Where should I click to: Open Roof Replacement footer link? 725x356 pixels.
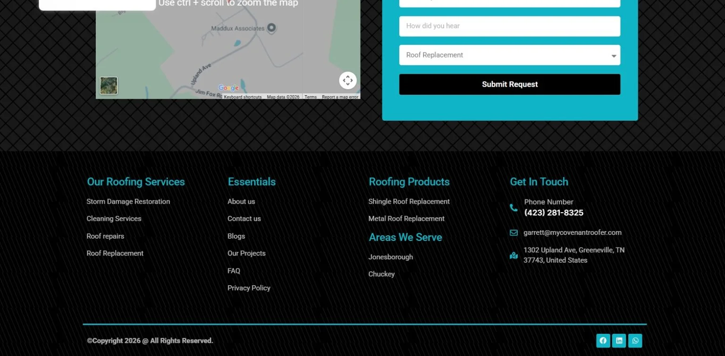115,253
